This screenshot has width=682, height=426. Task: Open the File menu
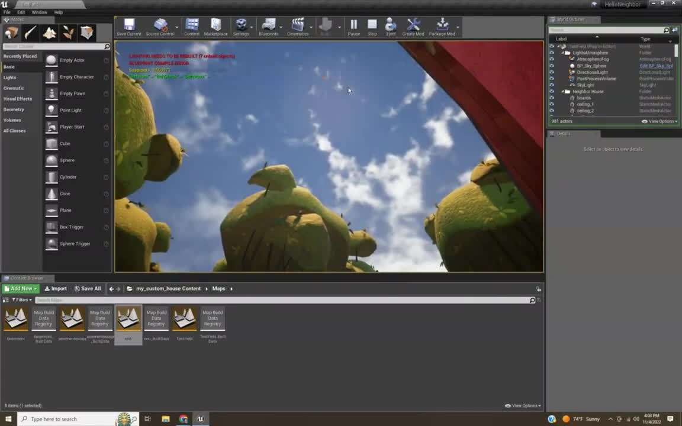tap(7, 12)
